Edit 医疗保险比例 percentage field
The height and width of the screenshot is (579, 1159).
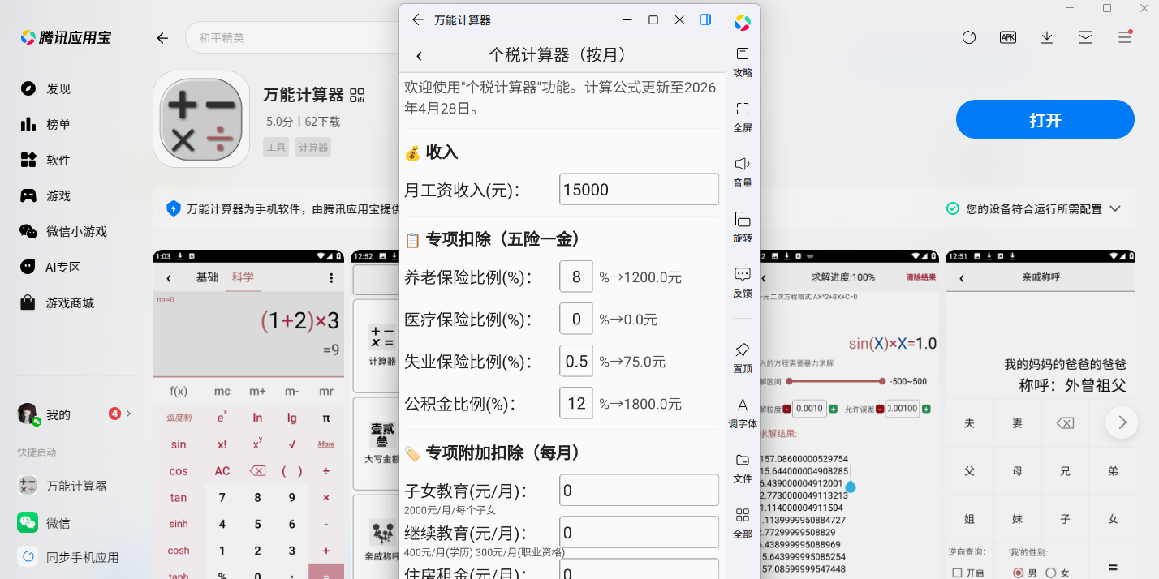576,319
